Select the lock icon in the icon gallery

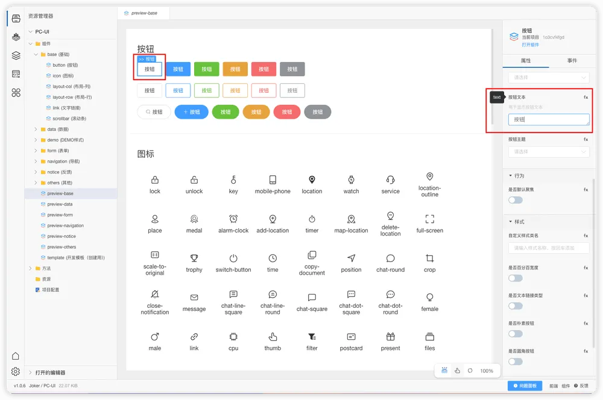click(x=154, y=181)
